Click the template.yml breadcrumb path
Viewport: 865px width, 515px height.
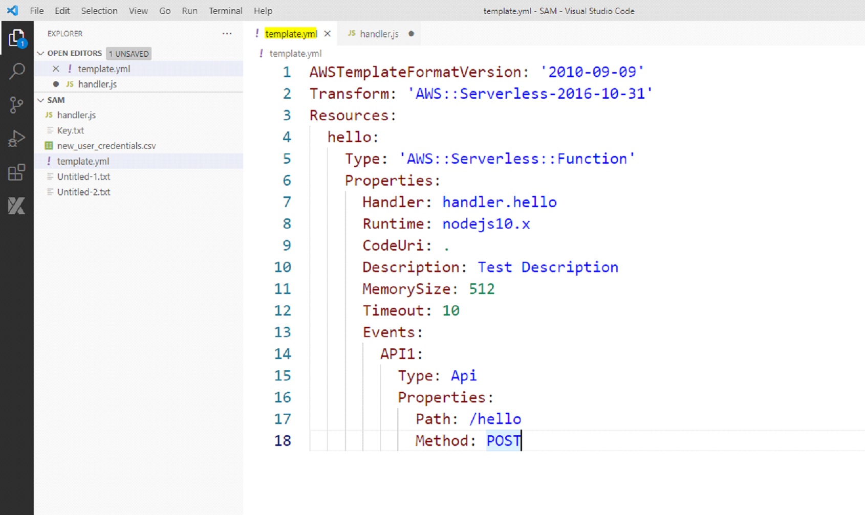point(295,53)
